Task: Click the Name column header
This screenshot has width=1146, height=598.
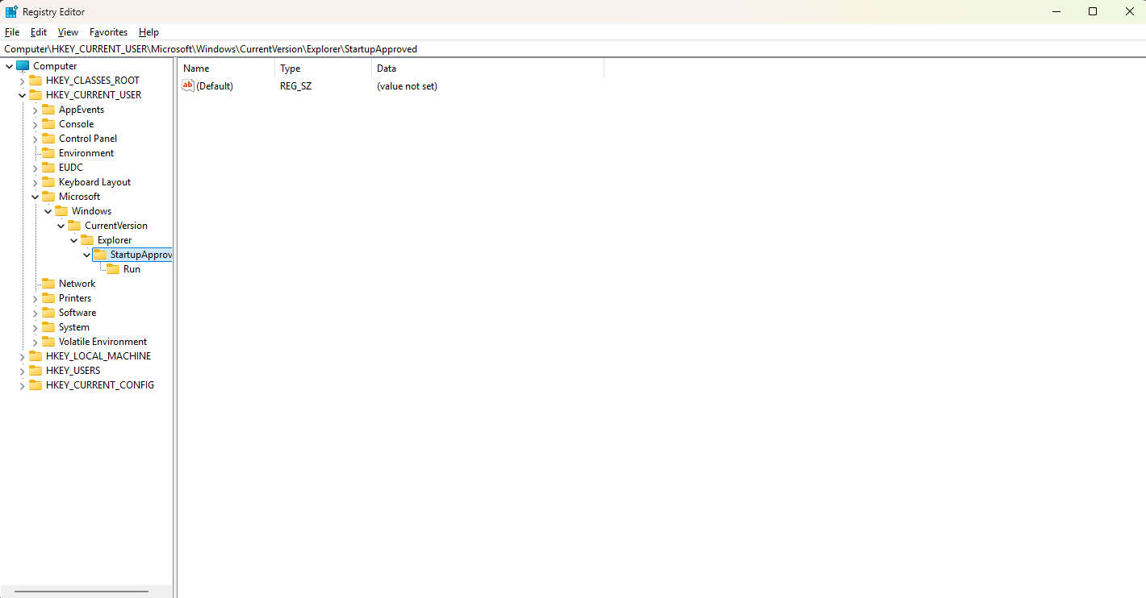Action: point(195,69)
